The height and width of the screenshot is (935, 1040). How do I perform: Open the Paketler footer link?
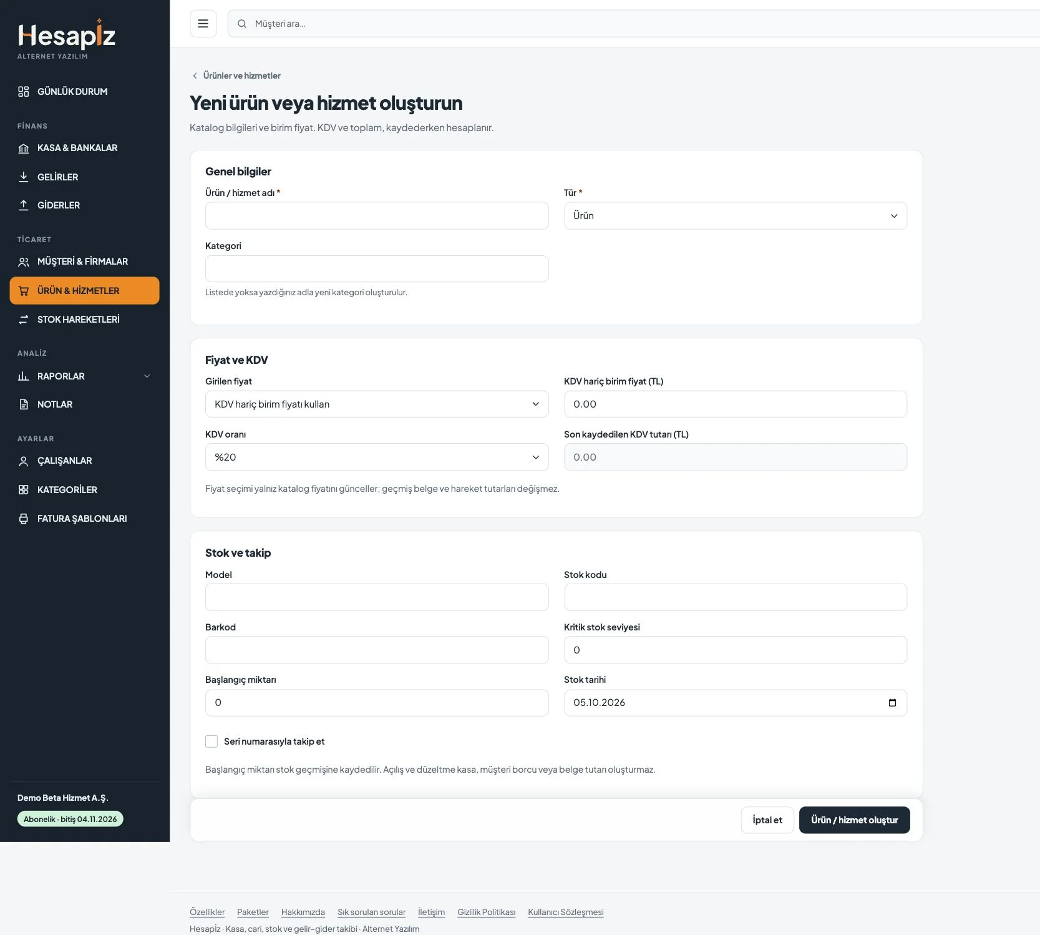pyautogui.click(x=253, y=913)
